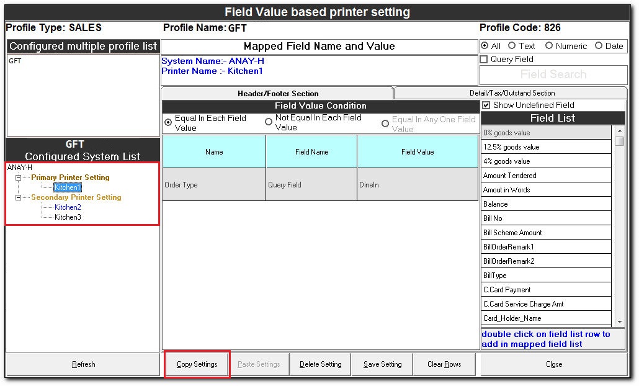Click the Field Name column header
The image size is (639, 386).
coord(311,151)
